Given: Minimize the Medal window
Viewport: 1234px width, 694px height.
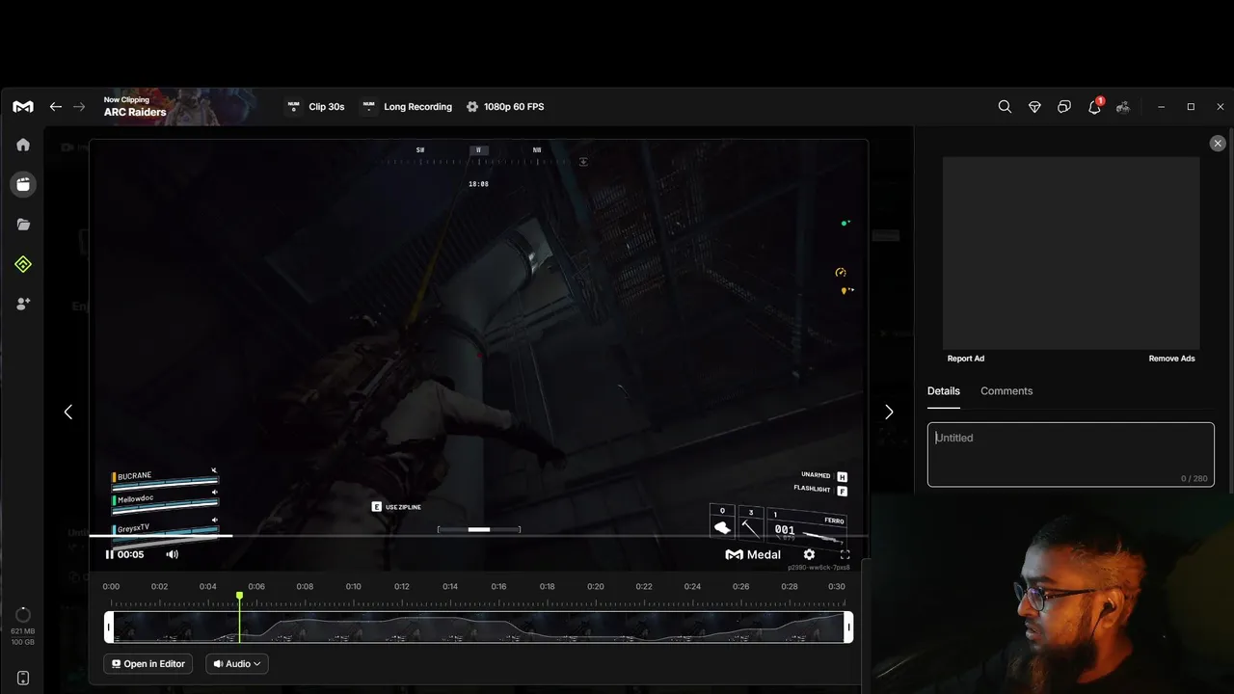Looking at the screenshot, I should tap(1161, 107).
